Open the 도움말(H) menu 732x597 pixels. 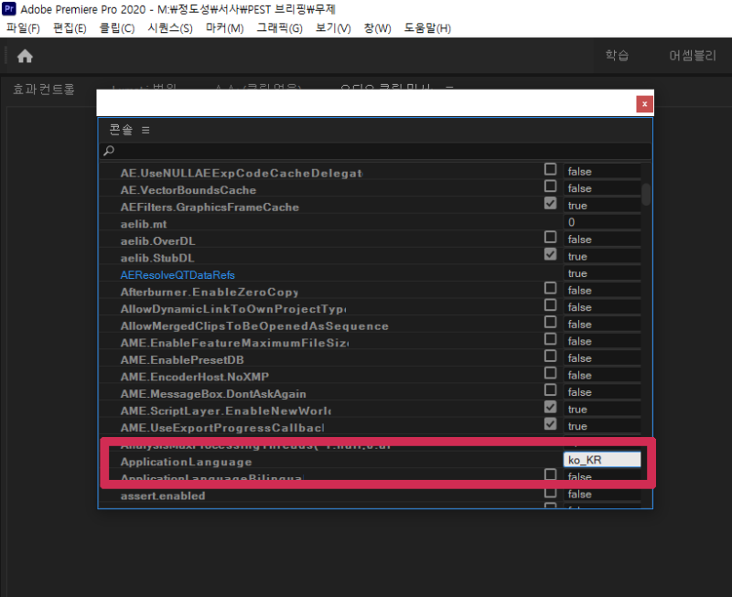(x=427, y=28)
